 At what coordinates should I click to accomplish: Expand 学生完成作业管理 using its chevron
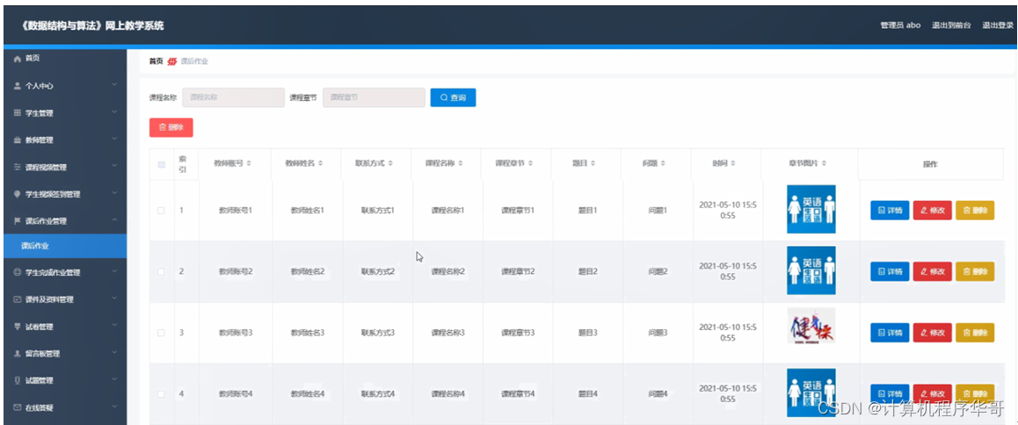pyautogui.click(x=114, y=272)
